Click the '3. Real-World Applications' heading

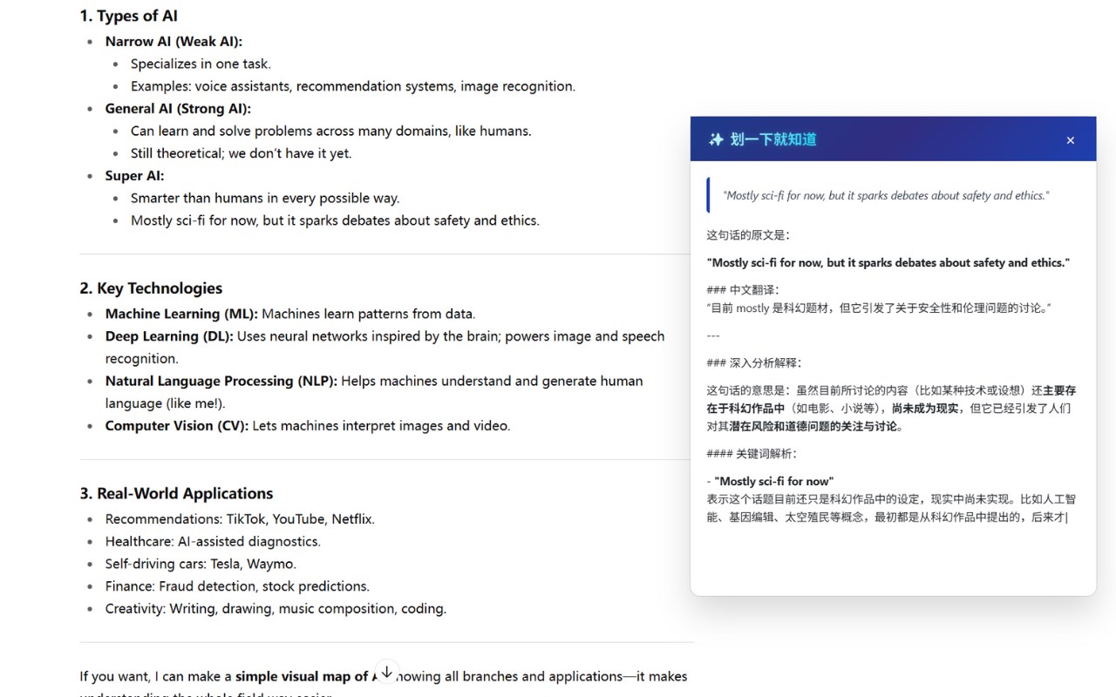click(x=176, y=493)
